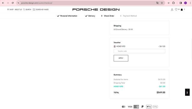This screenshot has height=109, width=192.
Task: Select the Check Order step
Action: pos(108,16)
